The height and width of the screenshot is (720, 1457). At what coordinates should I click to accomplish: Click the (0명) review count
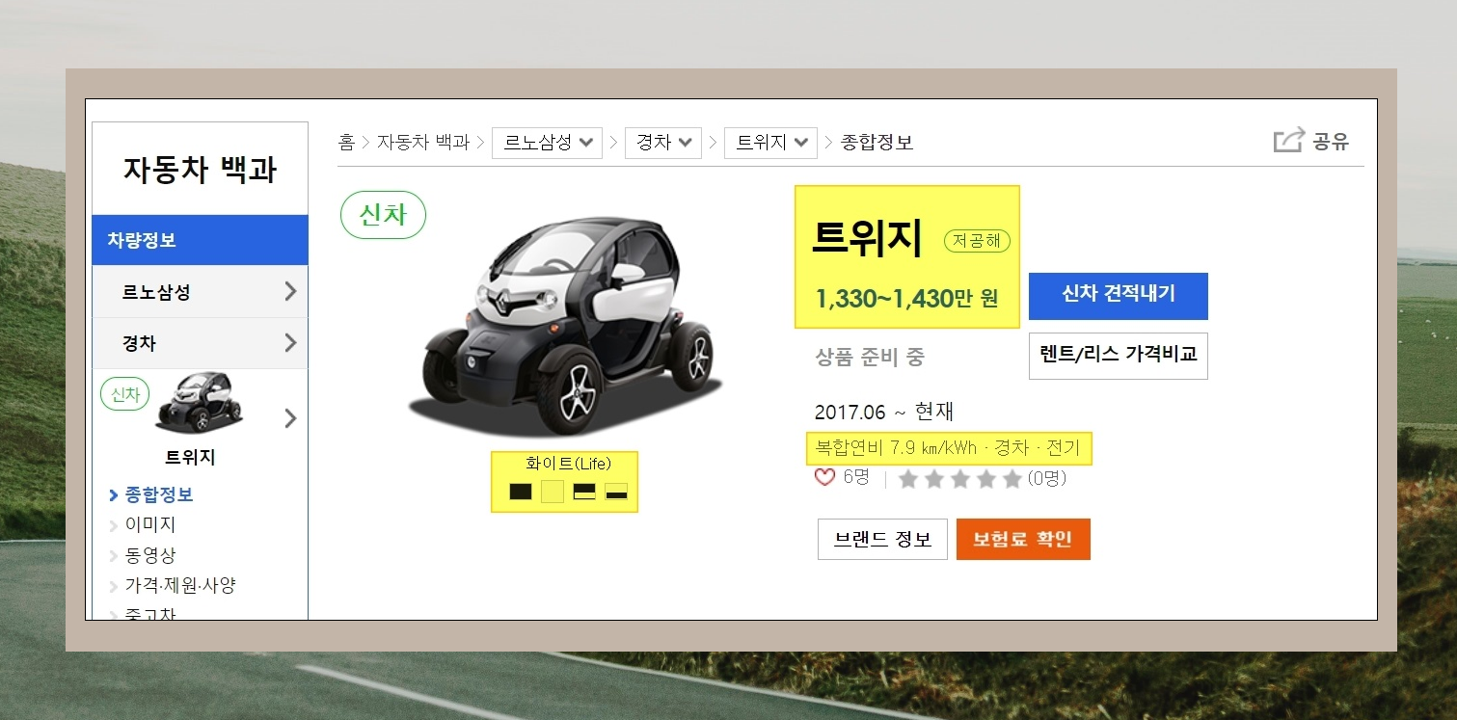[1047, 479]
